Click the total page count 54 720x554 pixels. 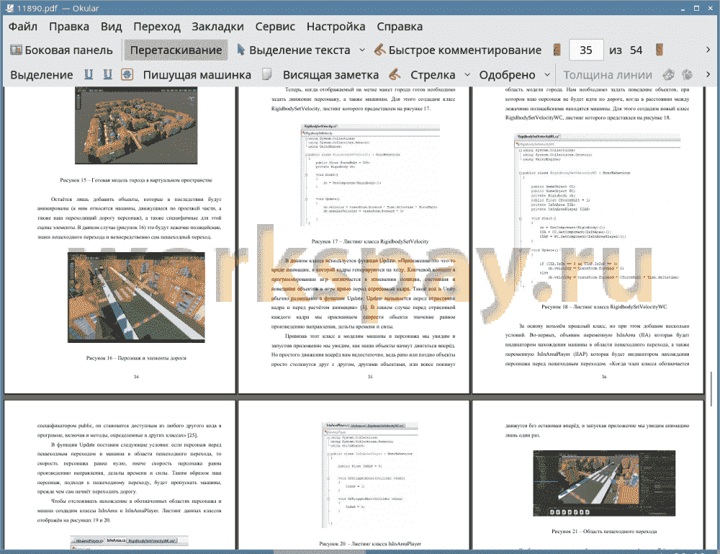(x=636, y=50)
